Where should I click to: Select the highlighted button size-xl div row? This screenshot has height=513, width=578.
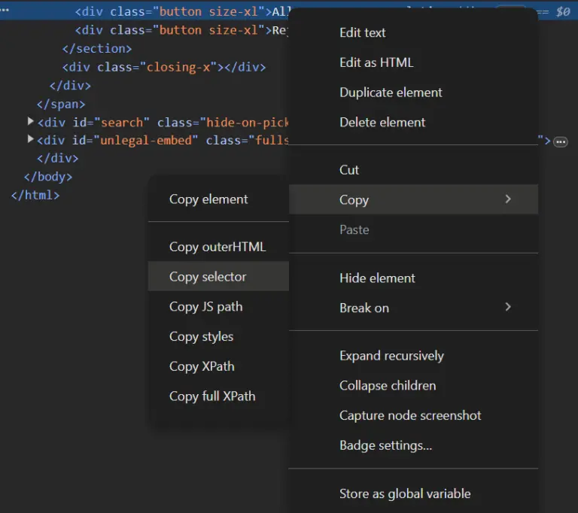tap(183, 11)
